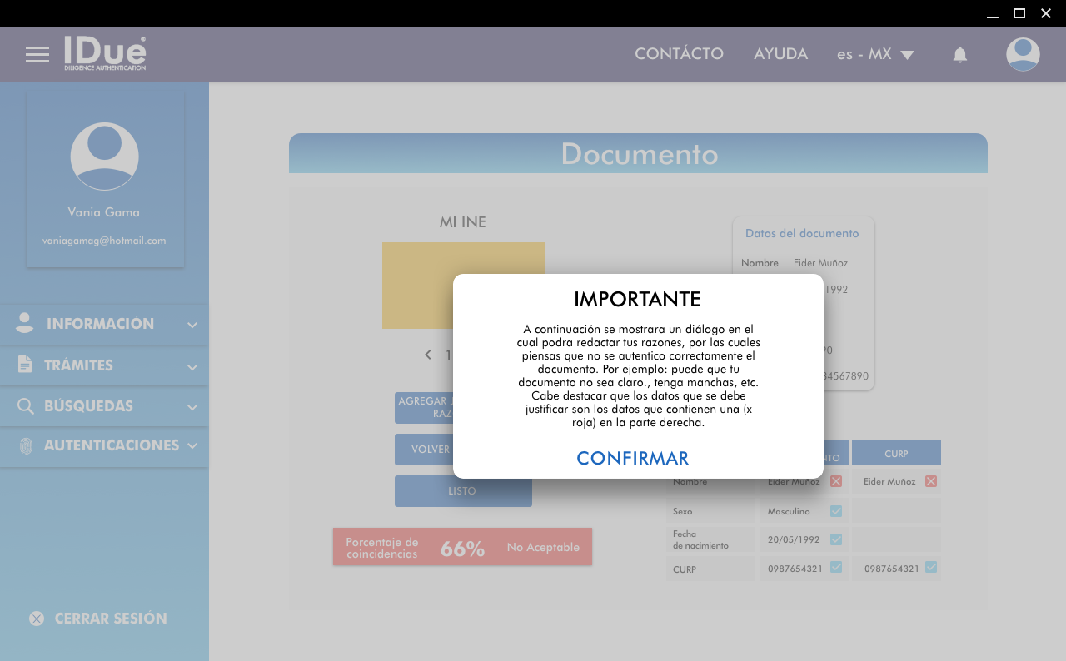Screen dimensions: 1066x661
Task: Click the IDue logo
Action: 105,53
